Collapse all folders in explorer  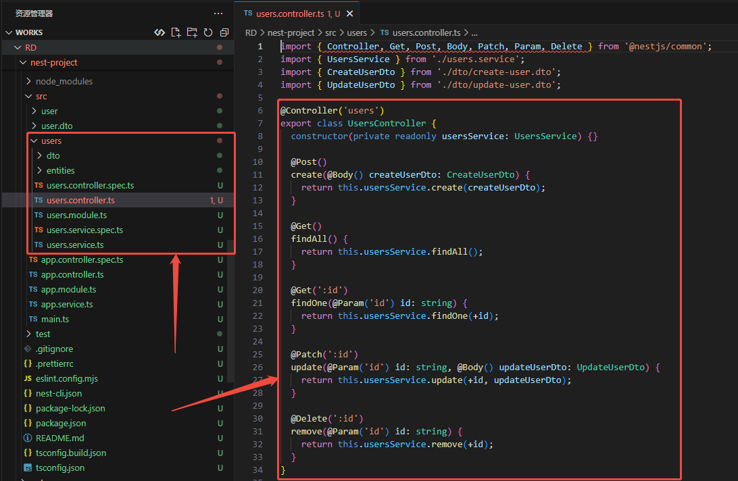(x=224, y=32)
